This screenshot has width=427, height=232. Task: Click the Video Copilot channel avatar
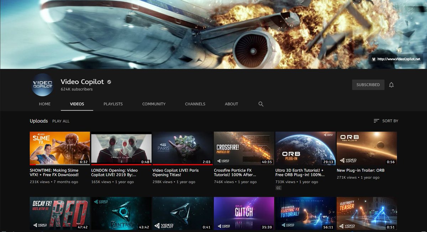42,85
